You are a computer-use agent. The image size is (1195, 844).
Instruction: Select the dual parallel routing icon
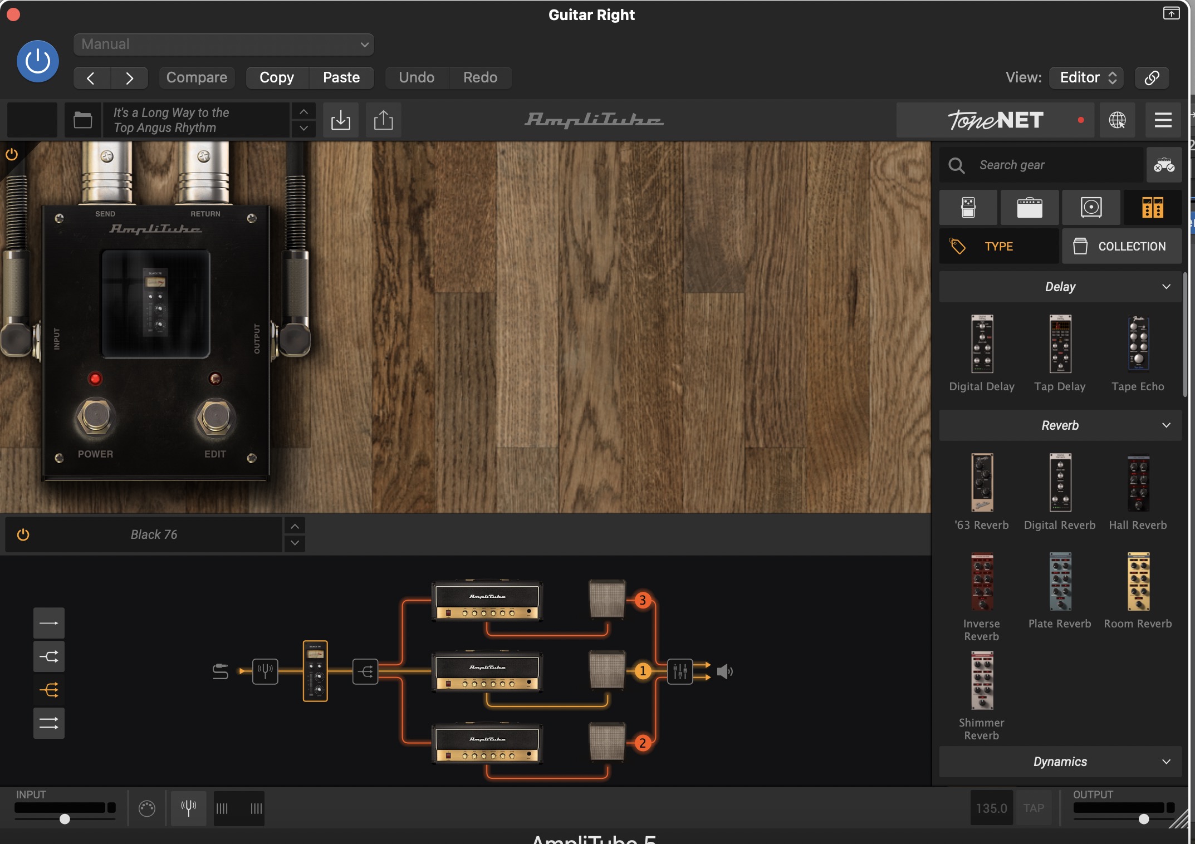point(49,723)
